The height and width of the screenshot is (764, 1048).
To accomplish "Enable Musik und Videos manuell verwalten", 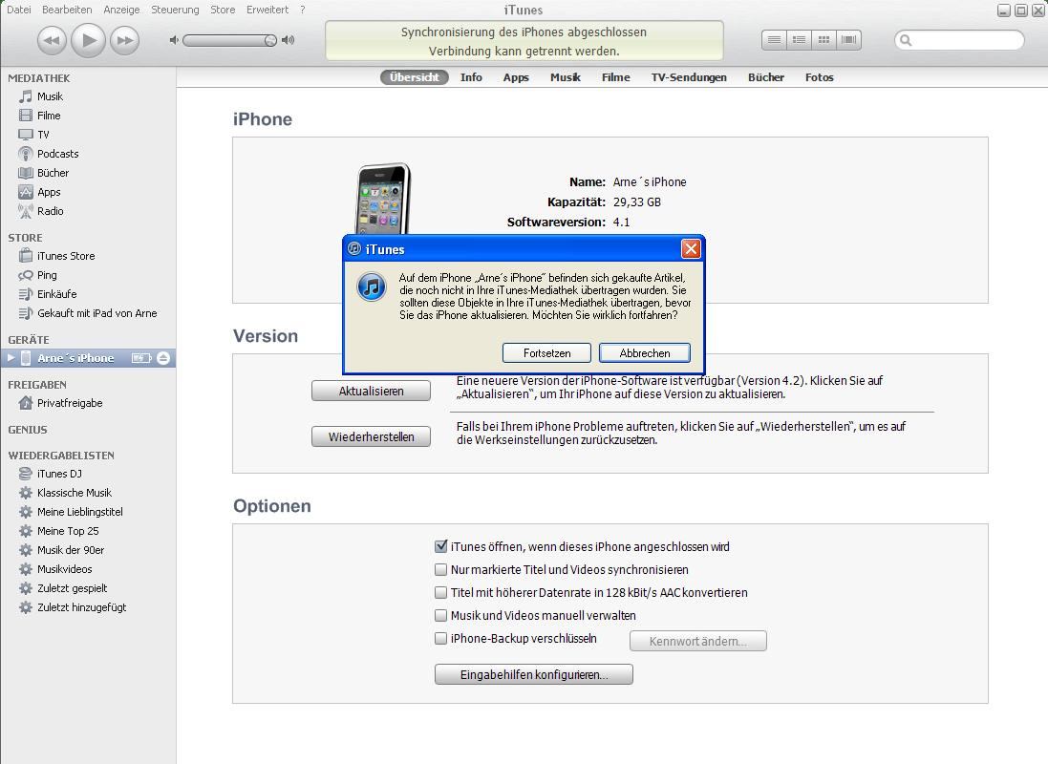I will (x=440, y=616).
